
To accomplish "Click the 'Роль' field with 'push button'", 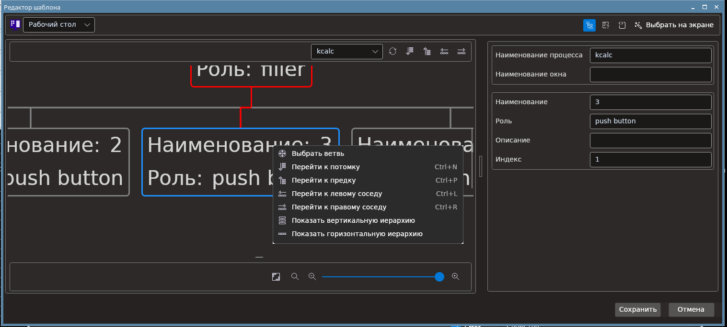I will pos(651,121).
